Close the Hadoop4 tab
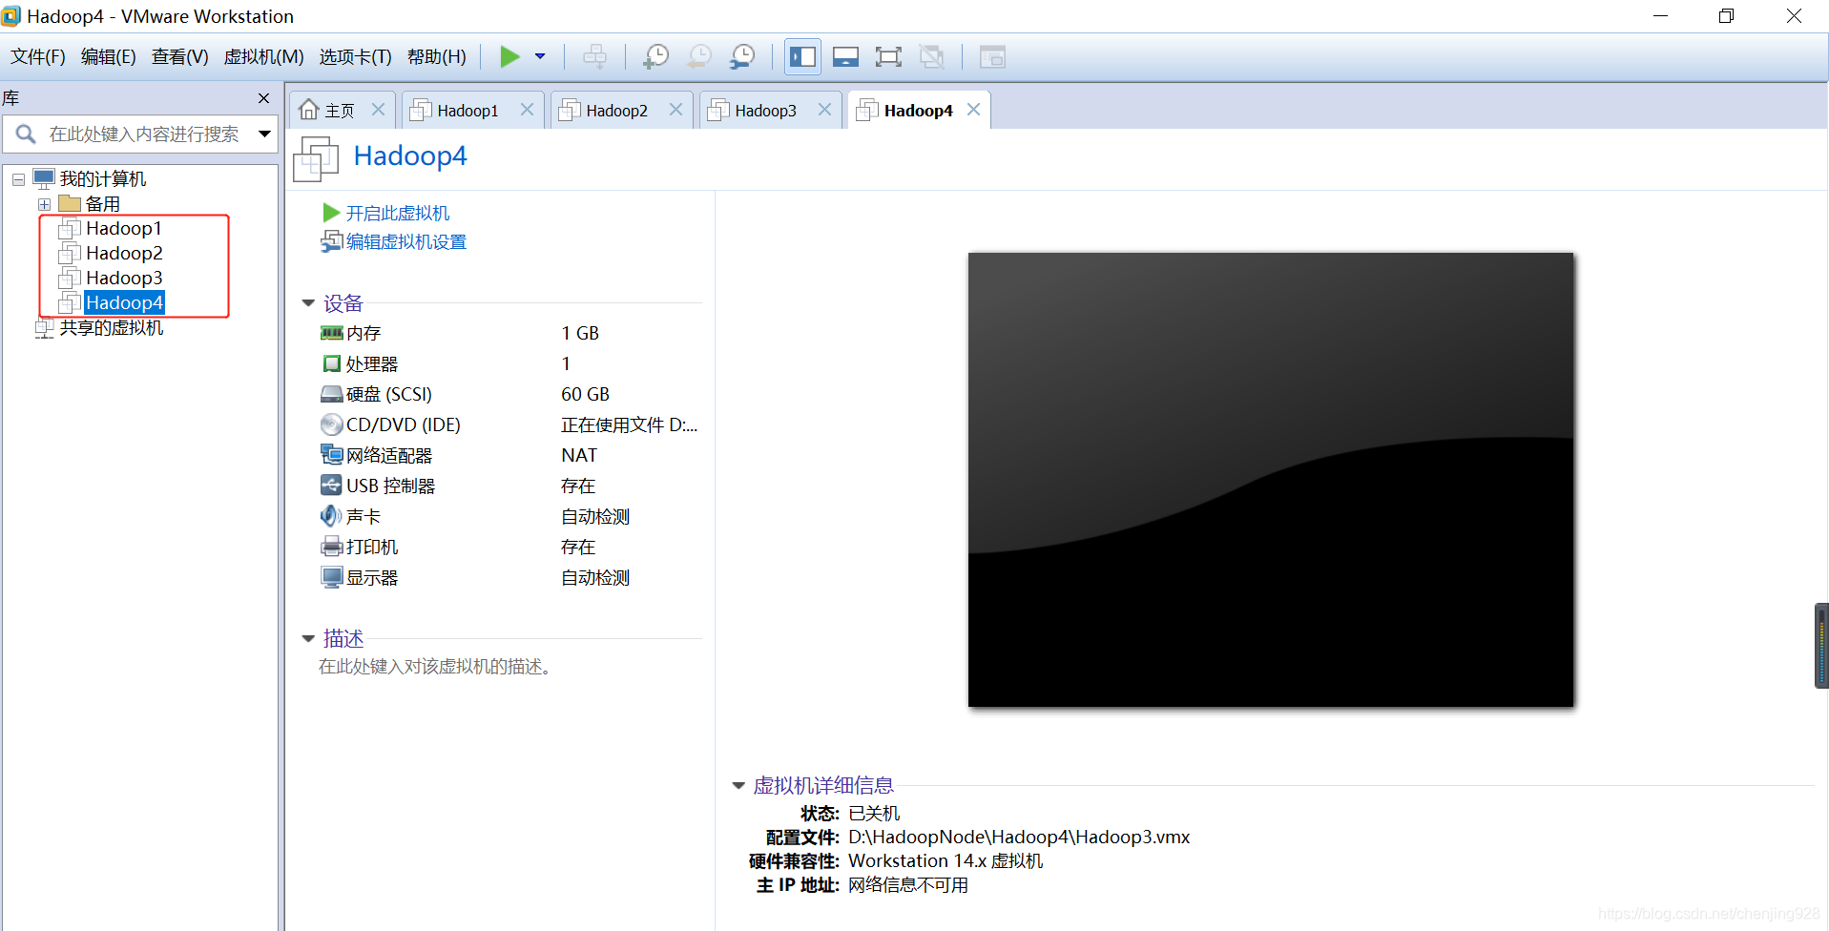The width and height of the screenshot is (1829, 931). [x=973, y=110]
